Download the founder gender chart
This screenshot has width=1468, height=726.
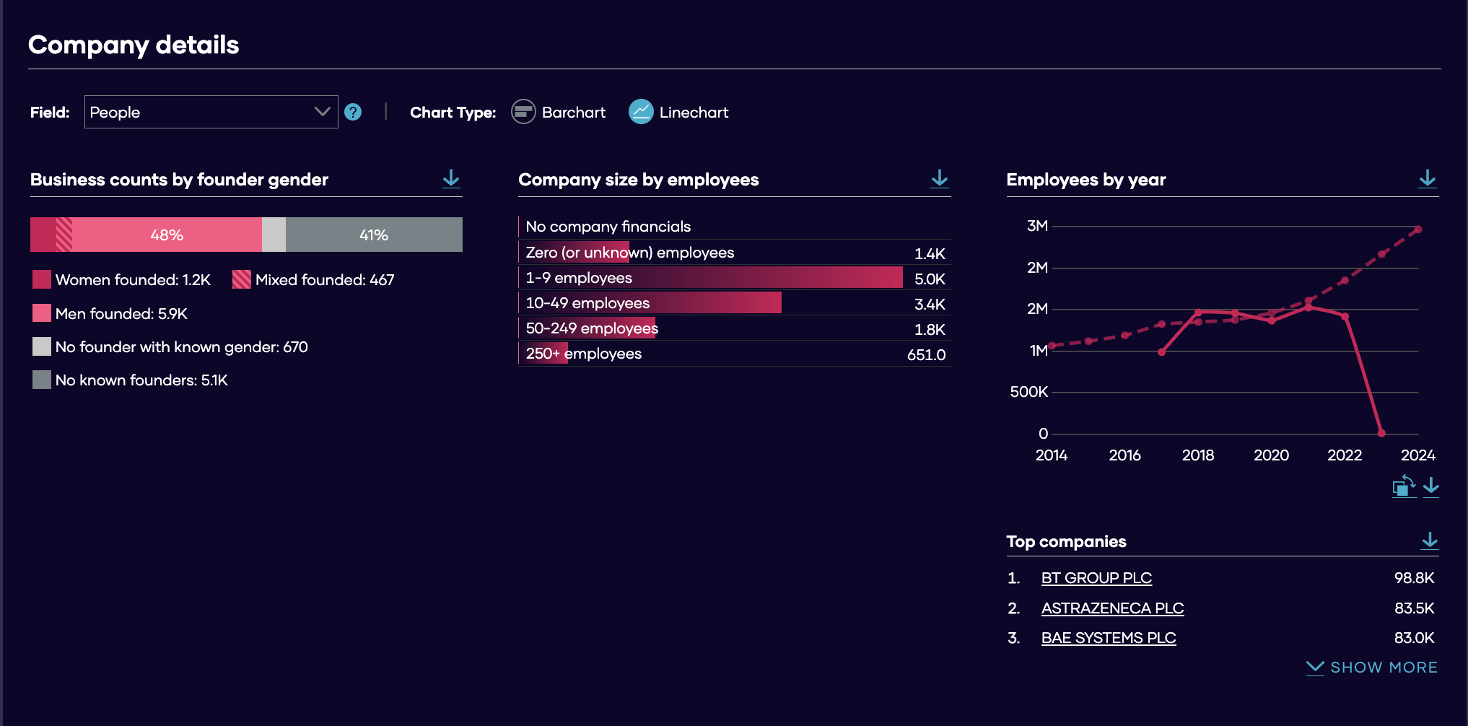pyautogui.click(x=451, y=179)
